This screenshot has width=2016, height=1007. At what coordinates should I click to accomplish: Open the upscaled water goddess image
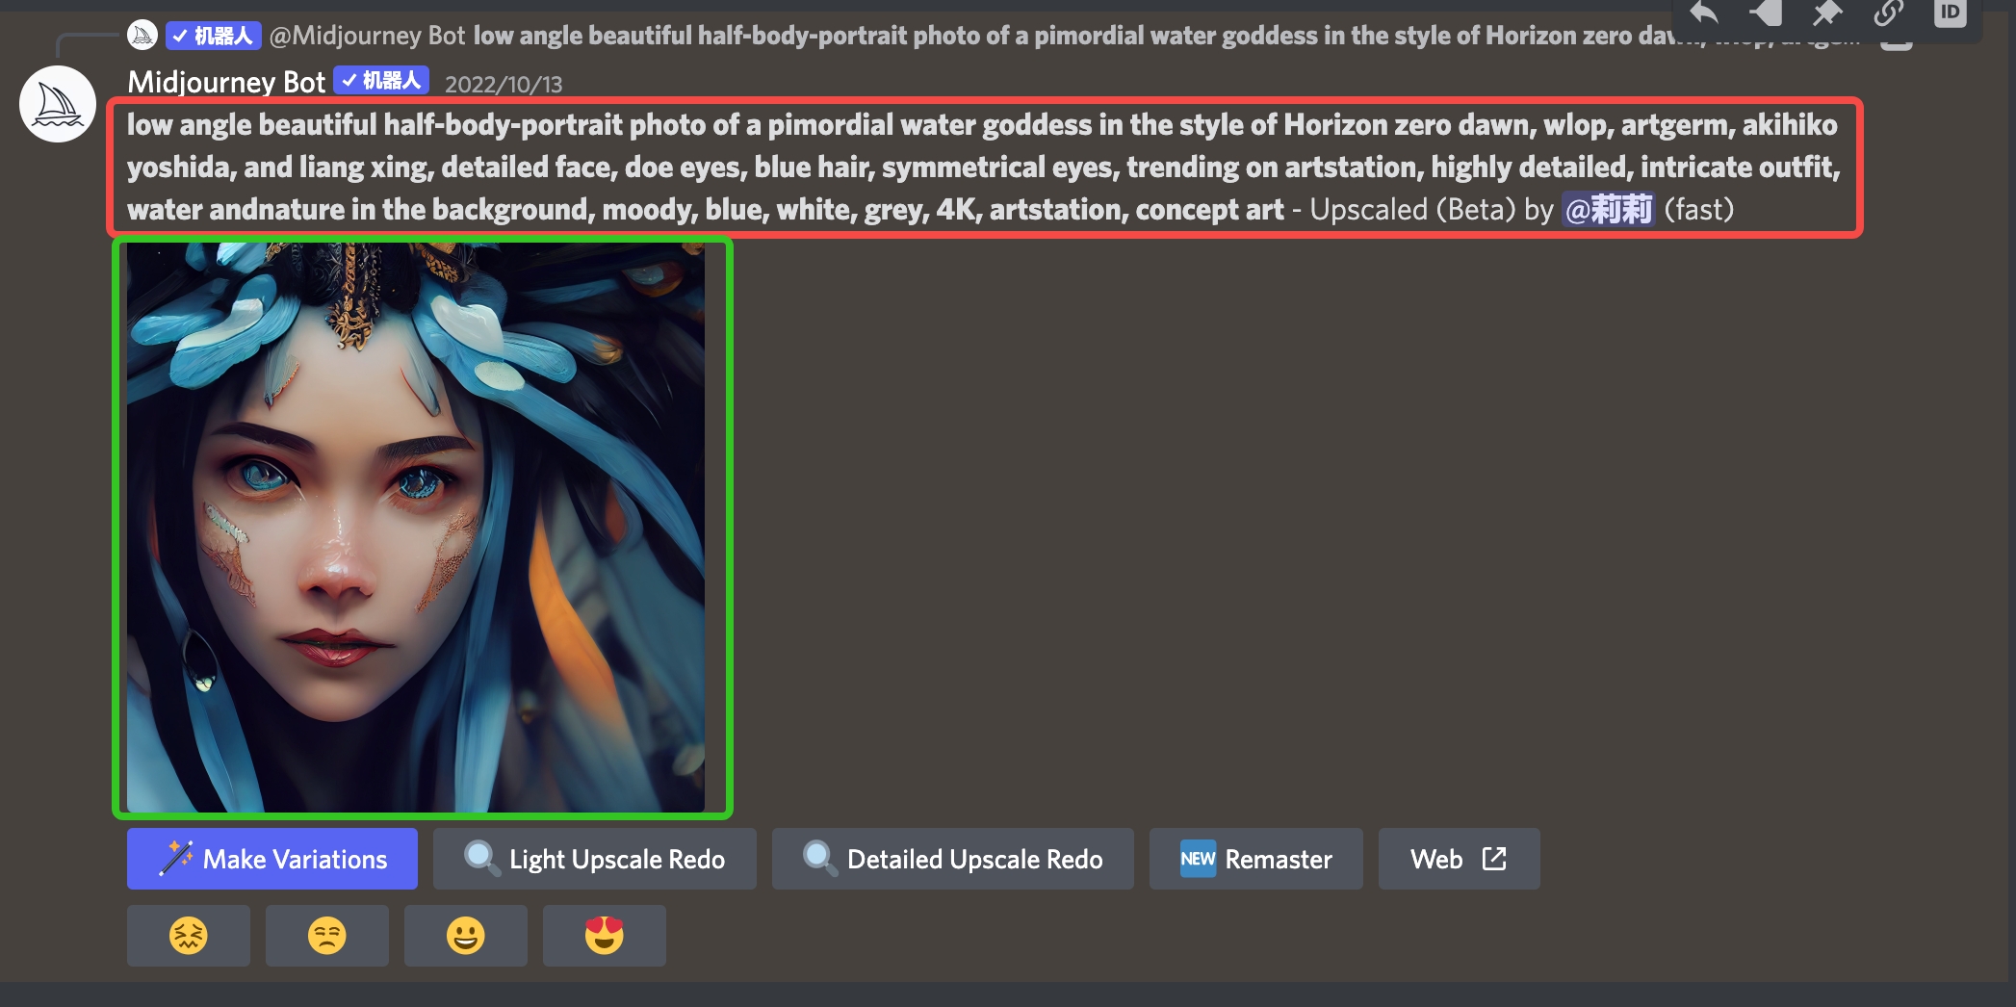416,528
